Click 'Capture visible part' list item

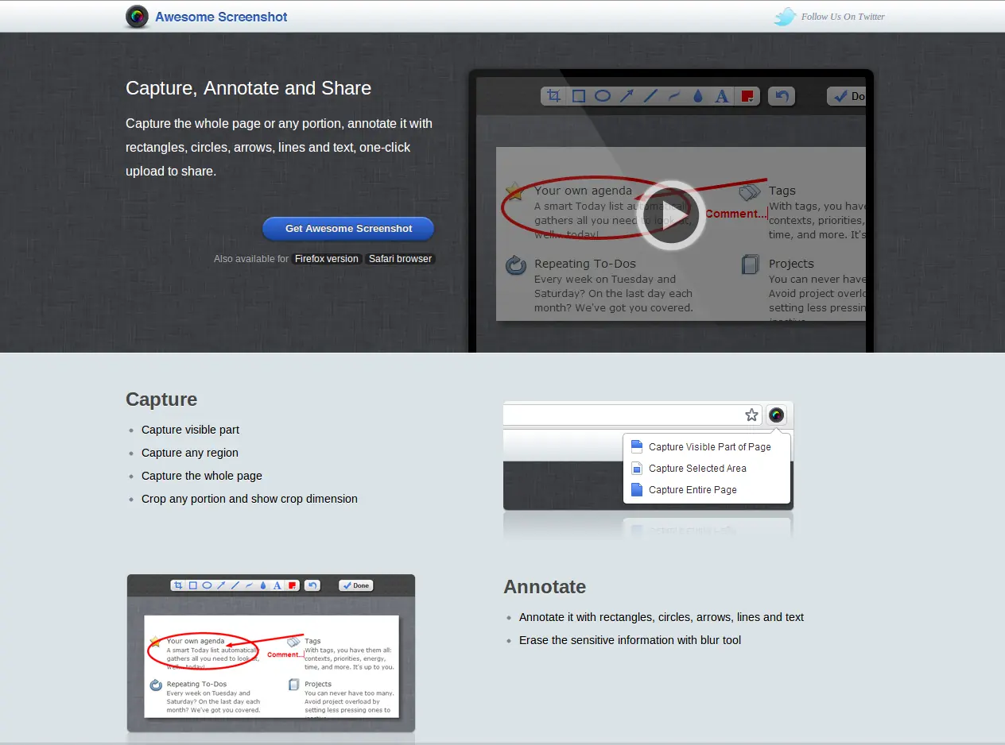[x=190, y=430]
